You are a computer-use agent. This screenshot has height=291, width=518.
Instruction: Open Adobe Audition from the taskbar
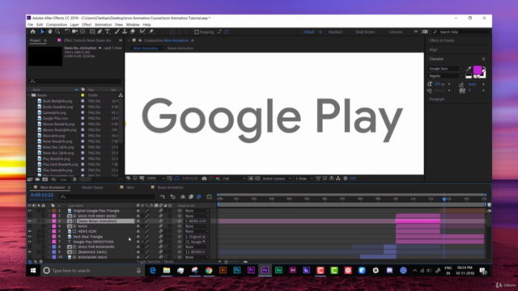click(x=278, y=270)
